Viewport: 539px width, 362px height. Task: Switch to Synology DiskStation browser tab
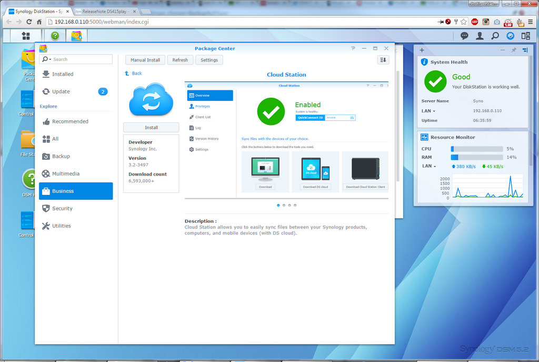39,12
